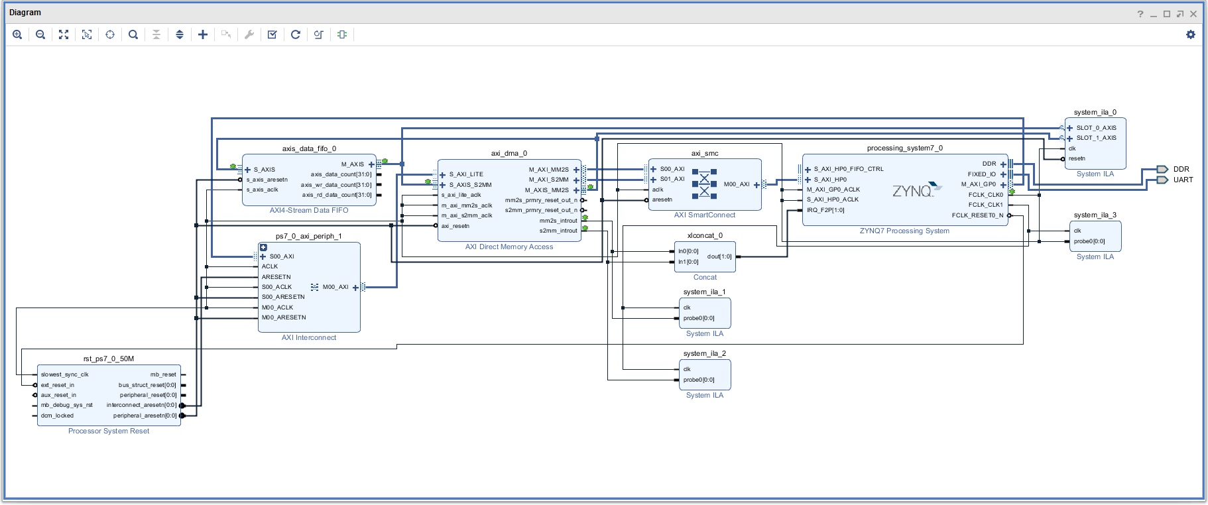Click the ZYNQ7 Processing System label

tap(904, 231)
